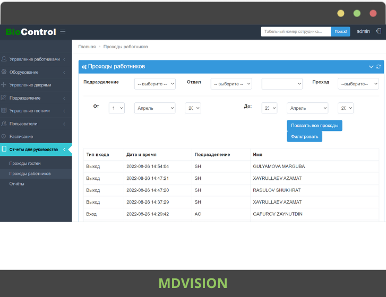Image resolution: width=386 pixels, height=297 pixels.
Task: Click the logout icon next to admin
Action: tap(379, 31)
